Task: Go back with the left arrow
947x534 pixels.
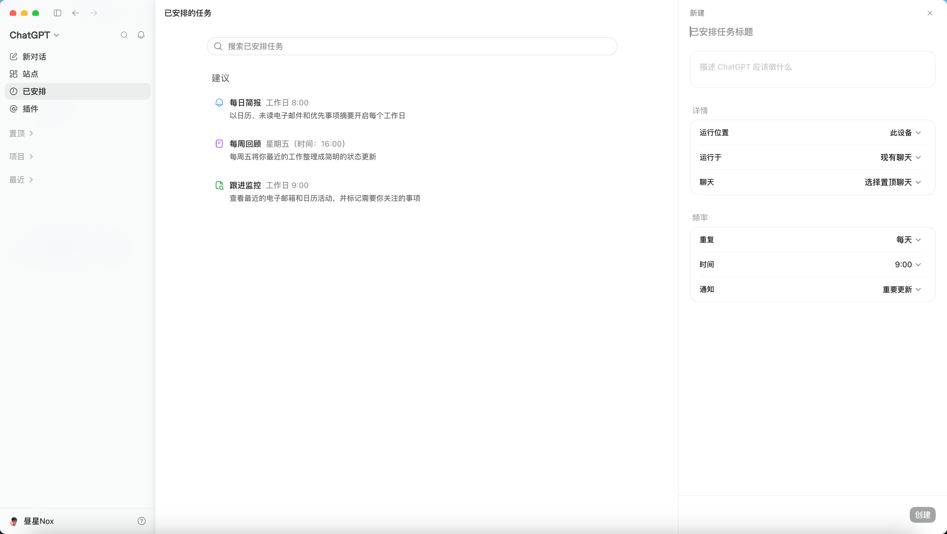Action: 76,13
